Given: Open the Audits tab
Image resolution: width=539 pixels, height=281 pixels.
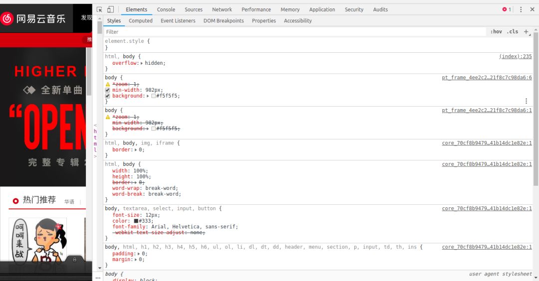Looking at the screenshot, I should 380,9.
